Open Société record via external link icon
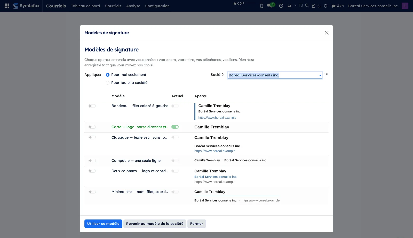This screenshot has width=413, height=238. pos(325,75)
